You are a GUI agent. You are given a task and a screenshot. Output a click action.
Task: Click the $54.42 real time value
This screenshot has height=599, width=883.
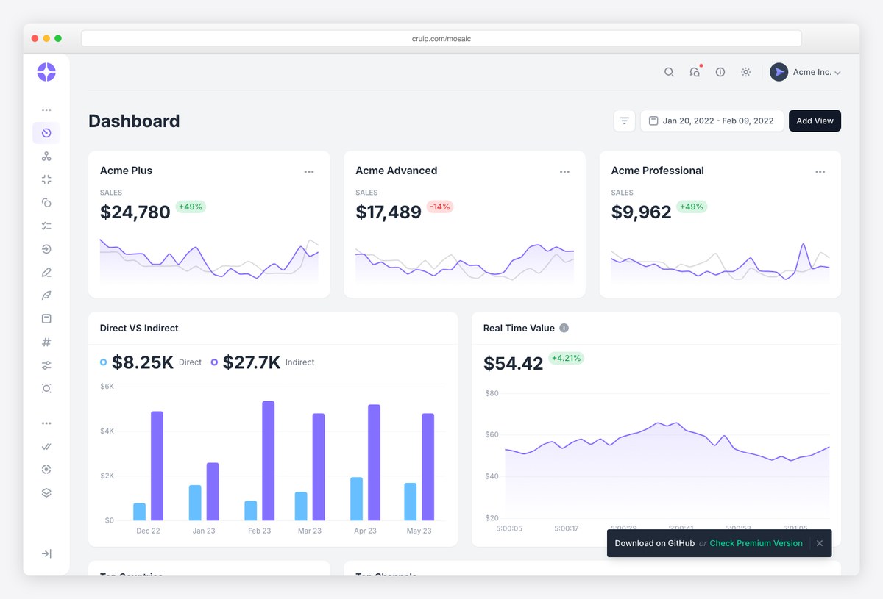point(514,363)
